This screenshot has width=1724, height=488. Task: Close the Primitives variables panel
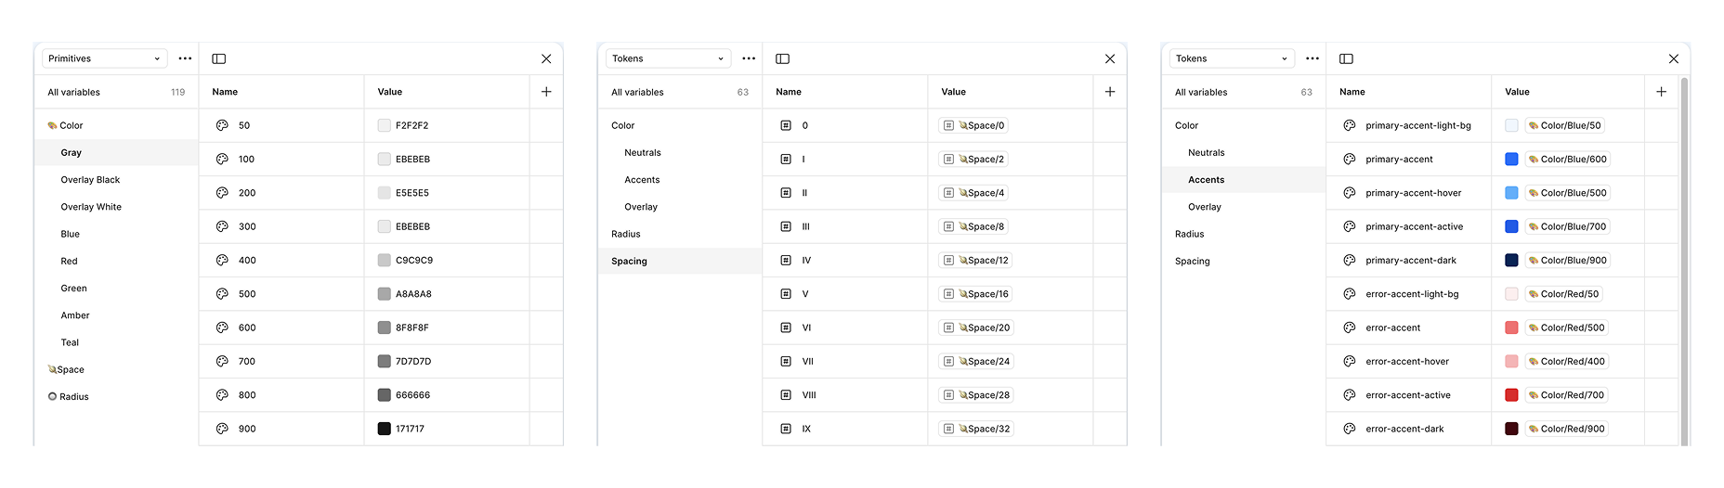[x=546, y=58]
